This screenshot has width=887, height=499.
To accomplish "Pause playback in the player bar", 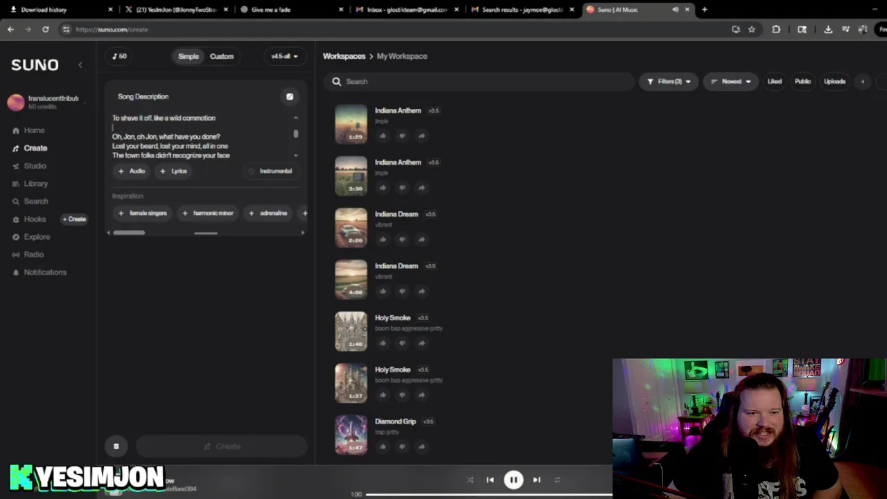I will tap(513, 480).
